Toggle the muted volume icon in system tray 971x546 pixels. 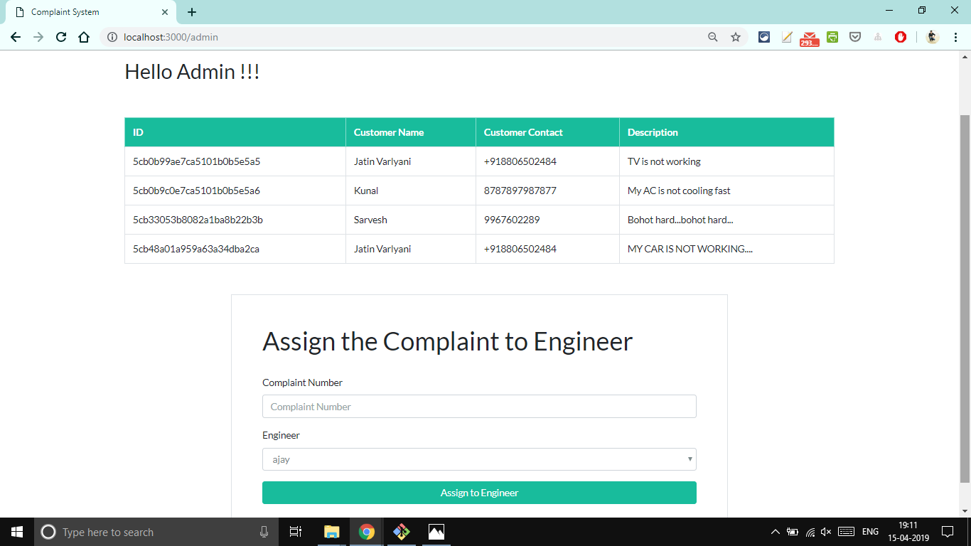[x=826, y=532]
